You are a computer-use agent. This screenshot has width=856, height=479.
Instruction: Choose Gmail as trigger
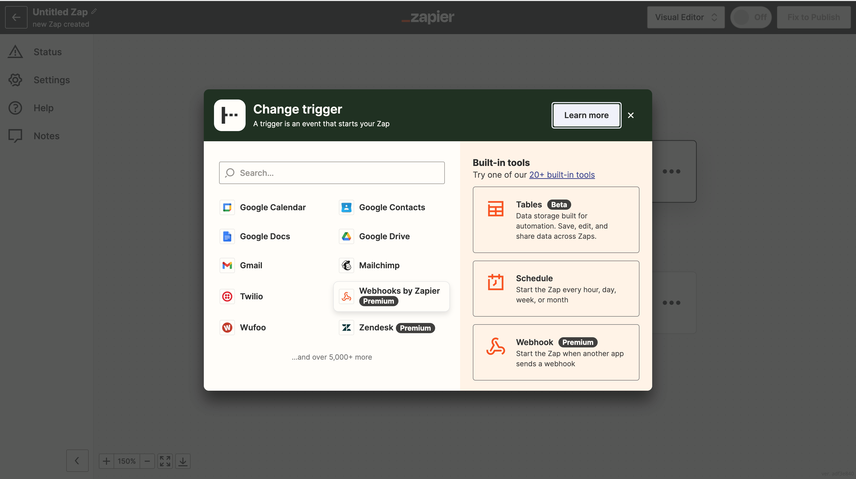pos(273,265)
